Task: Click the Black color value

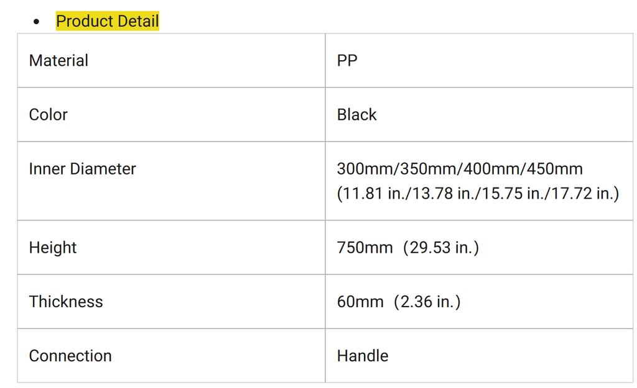Action: pos(356,115)
